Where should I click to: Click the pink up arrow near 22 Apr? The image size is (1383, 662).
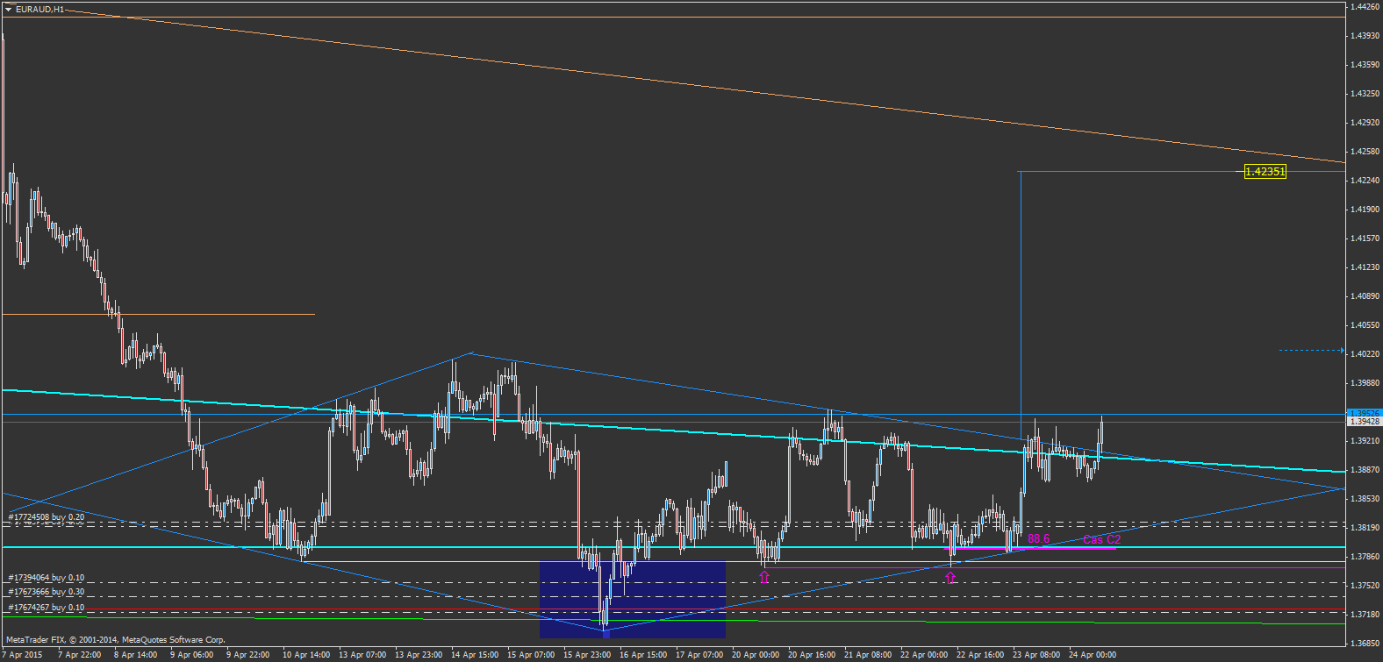click(x=950, y=577)
